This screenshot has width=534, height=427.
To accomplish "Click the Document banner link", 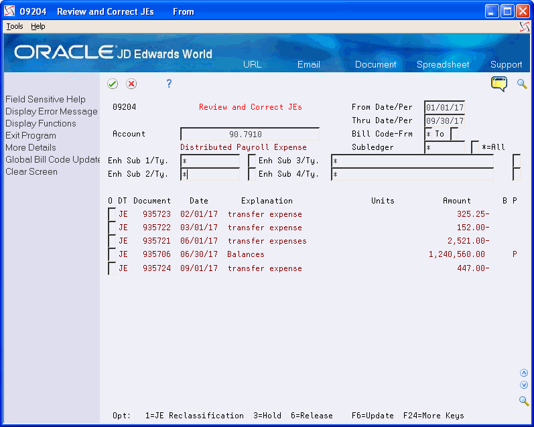I will pyautogui.click(x=375, y=64).
